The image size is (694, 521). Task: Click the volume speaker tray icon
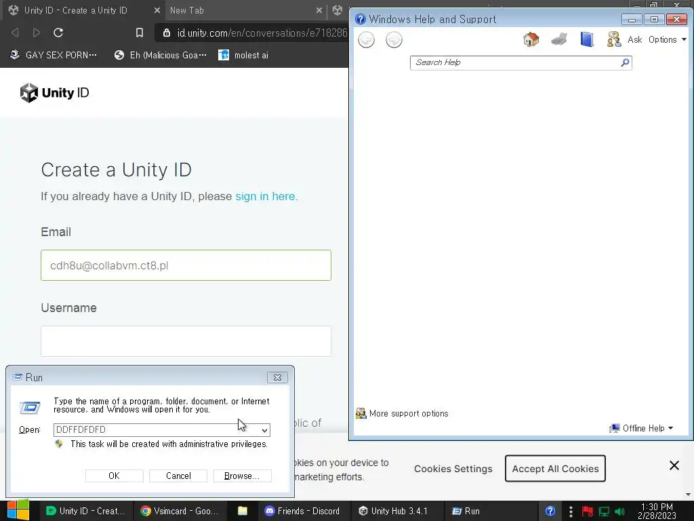coord(619,512)
